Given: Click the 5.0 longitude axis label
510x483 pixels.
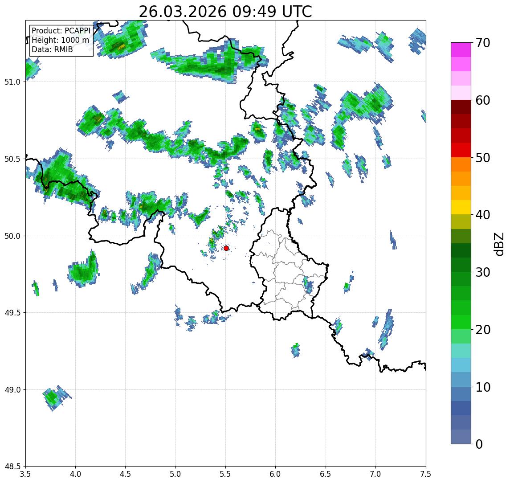Looking at the screenshot, I should [x=175, y=474].
